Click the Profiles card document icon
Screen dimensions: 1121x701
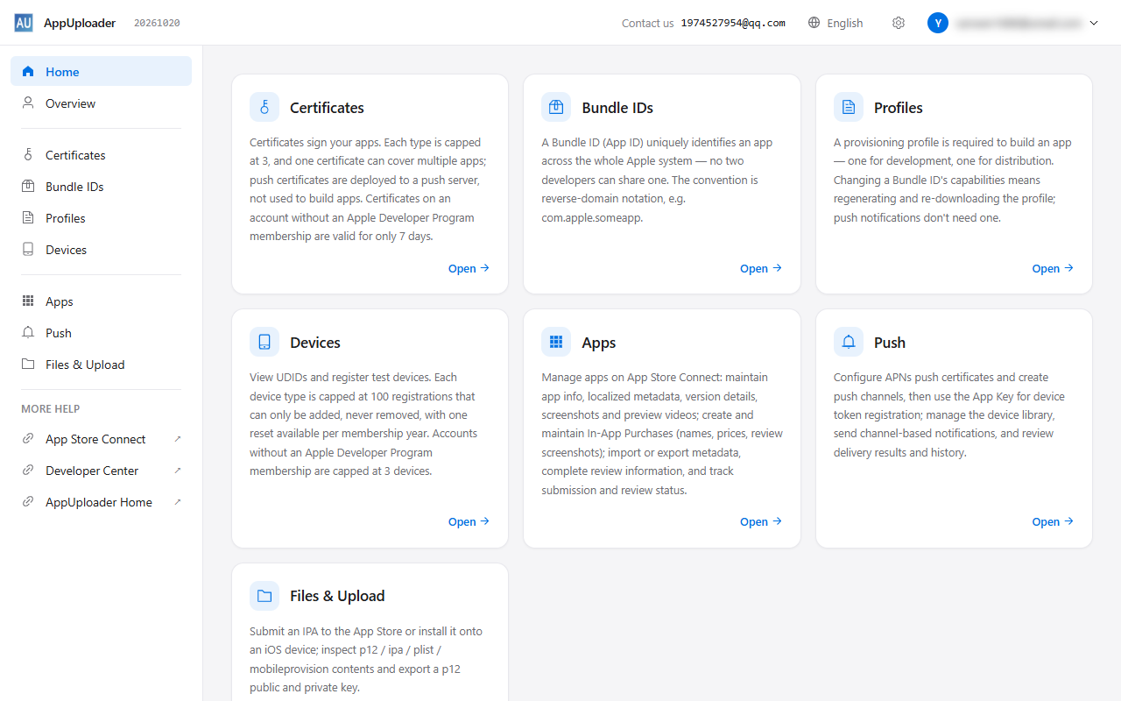[849, 107]
